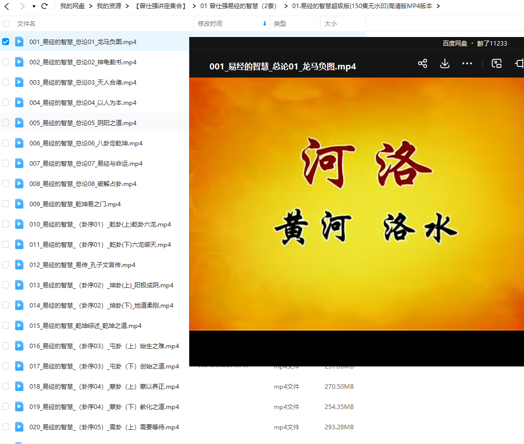Sort by 类型 column
Screen dimensions: 524x444
280,24
